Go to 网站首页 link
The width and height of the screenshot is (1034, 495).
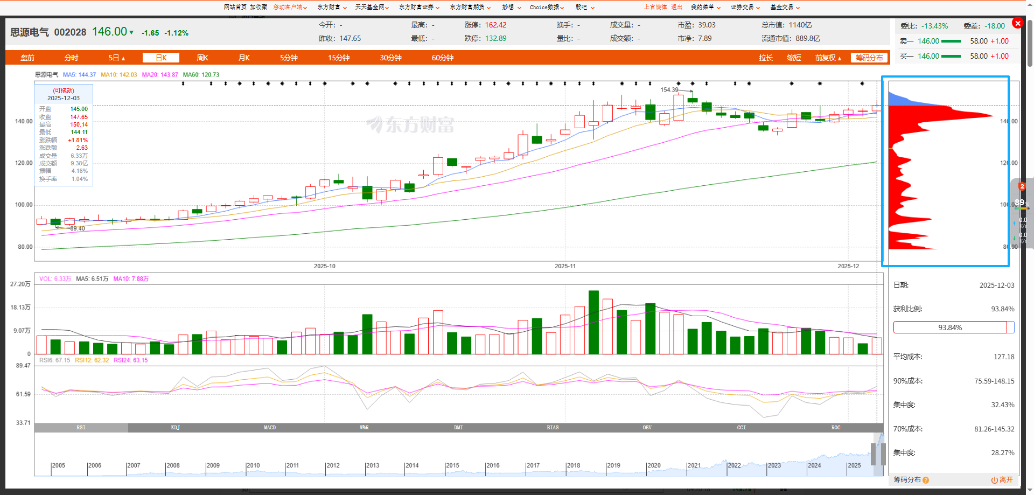[235, 8]
